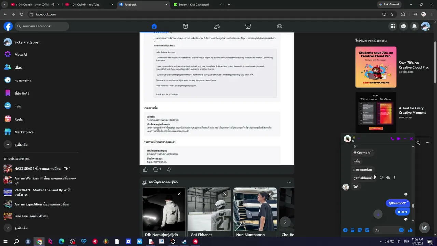This screenshot has width=437, height=246.
Task: Start a voice call in chat
Action: pos(392,139)
